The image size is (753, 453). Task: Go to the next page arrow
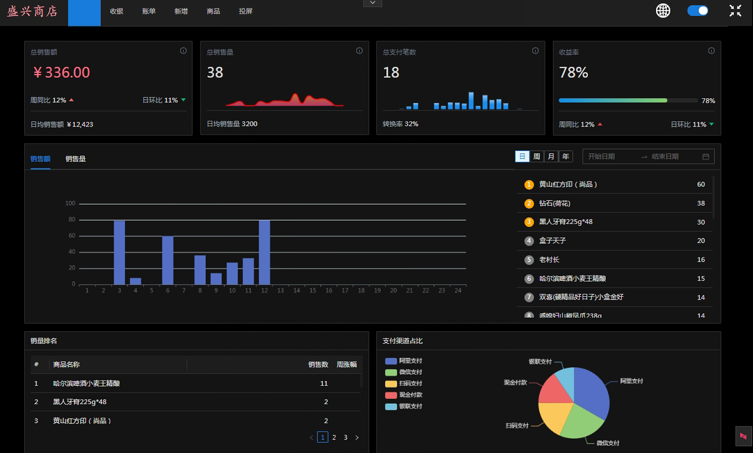pyautogui.click(x=357, y=437)
